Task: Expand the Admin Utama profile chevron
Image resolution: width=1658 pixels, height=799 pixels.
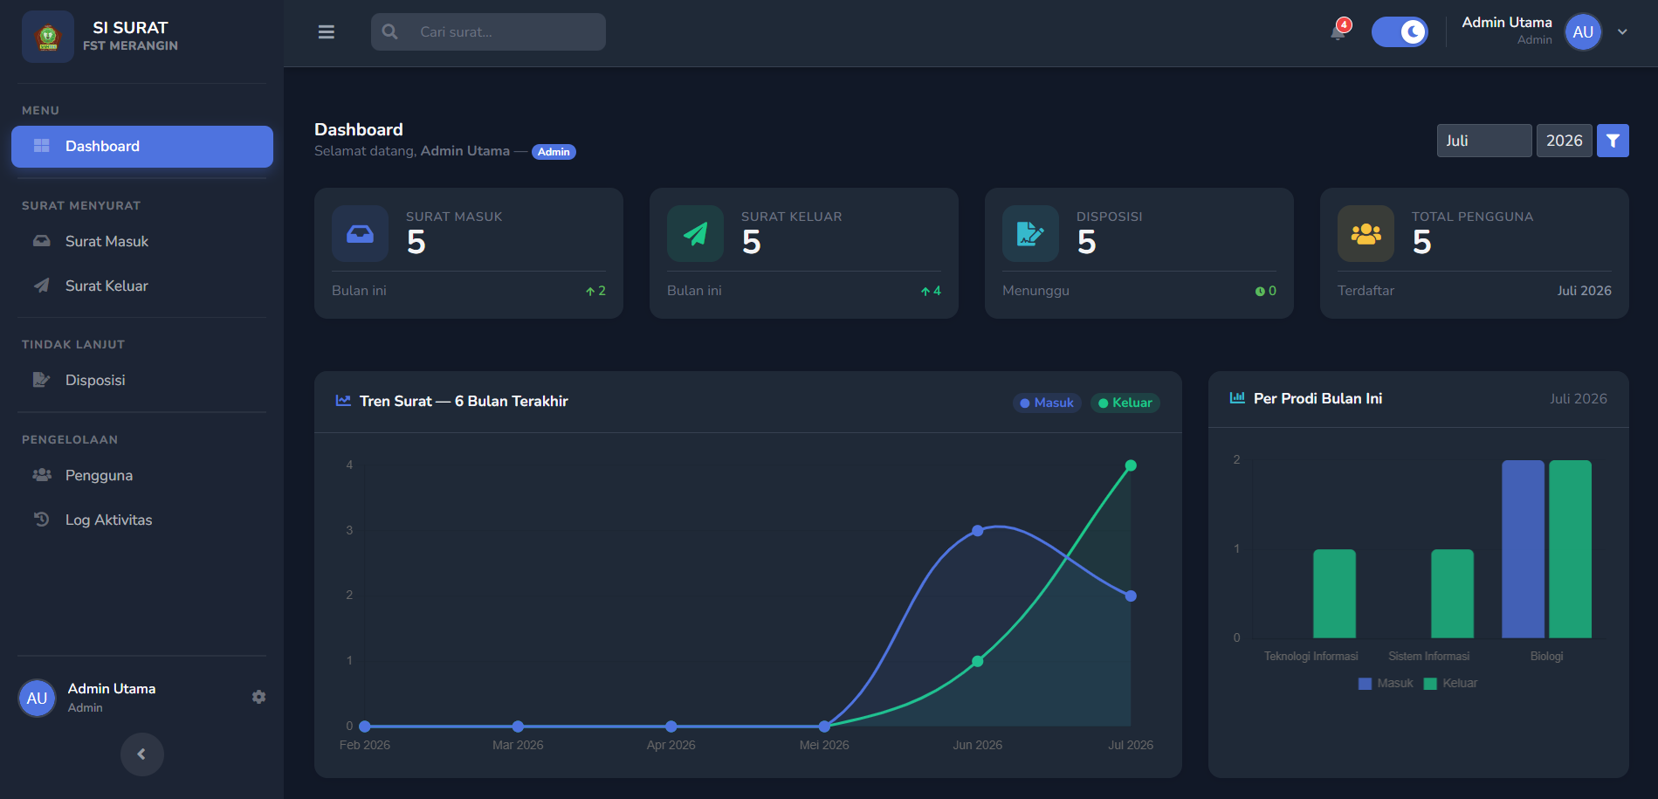Action: point(1622,32)
